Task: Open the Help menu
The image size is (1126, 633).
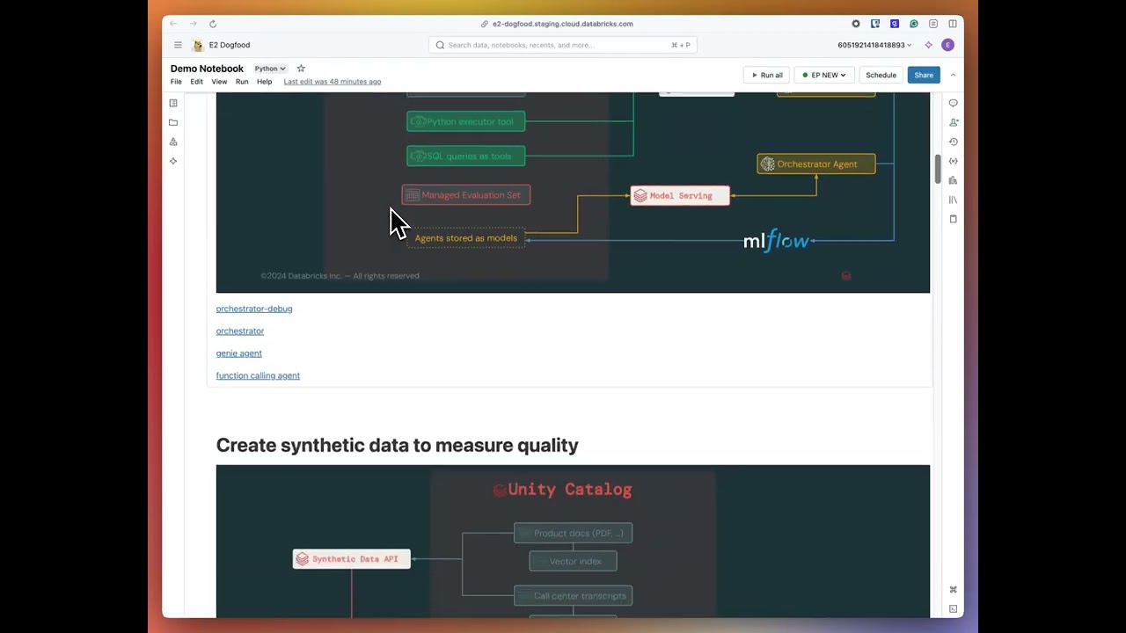Action: click(x=264, y=82)
